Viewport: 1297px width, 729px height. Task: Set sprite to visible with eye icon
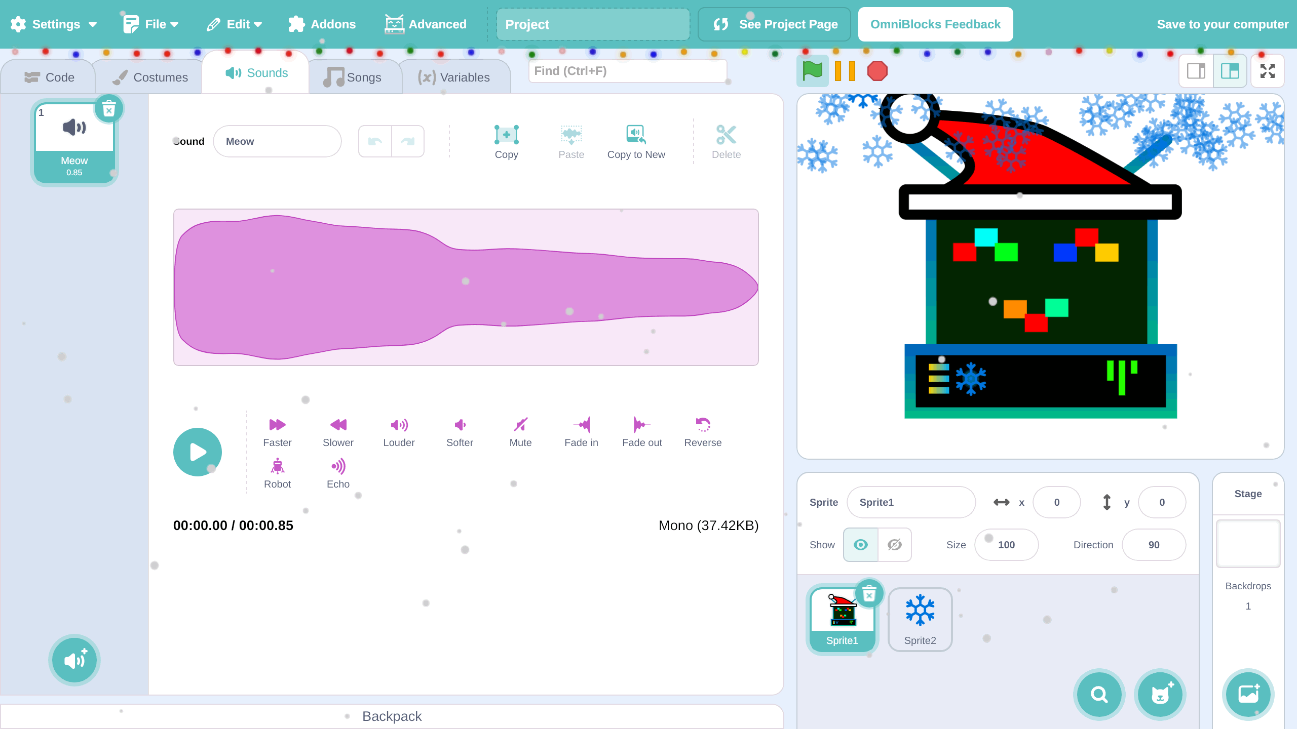(860, 545)
